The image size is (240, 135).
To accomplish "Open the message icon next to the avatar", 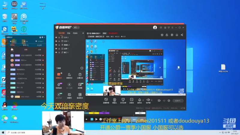I will point(161,28).
